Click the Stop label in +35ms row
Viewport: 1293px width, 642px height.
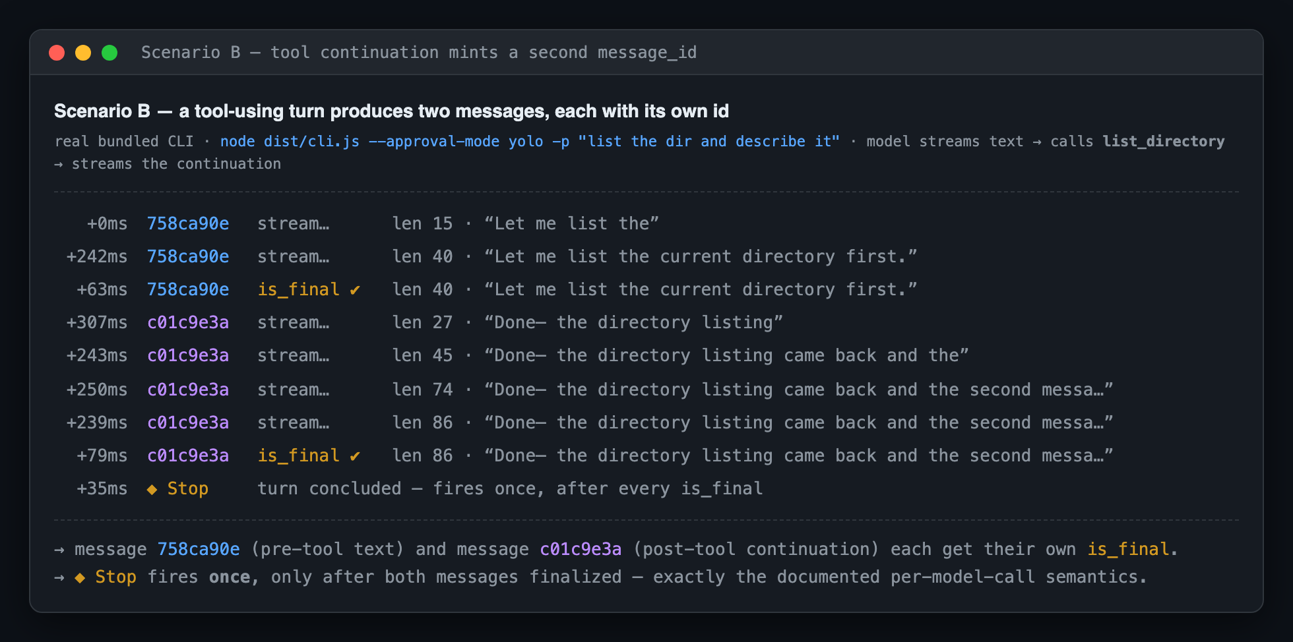(188, 488)
